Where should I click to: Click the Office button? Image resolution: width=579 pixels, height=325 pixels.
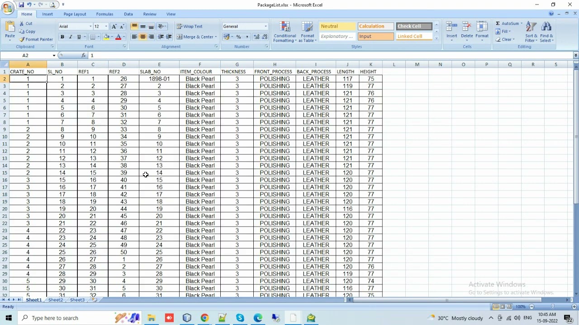click(x=7, y=8)
